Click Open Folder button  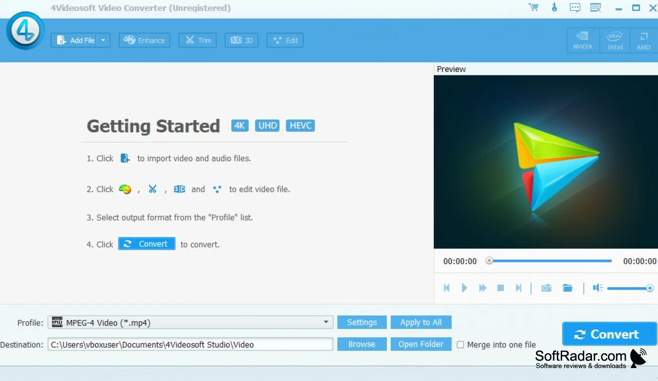(421, 344)
